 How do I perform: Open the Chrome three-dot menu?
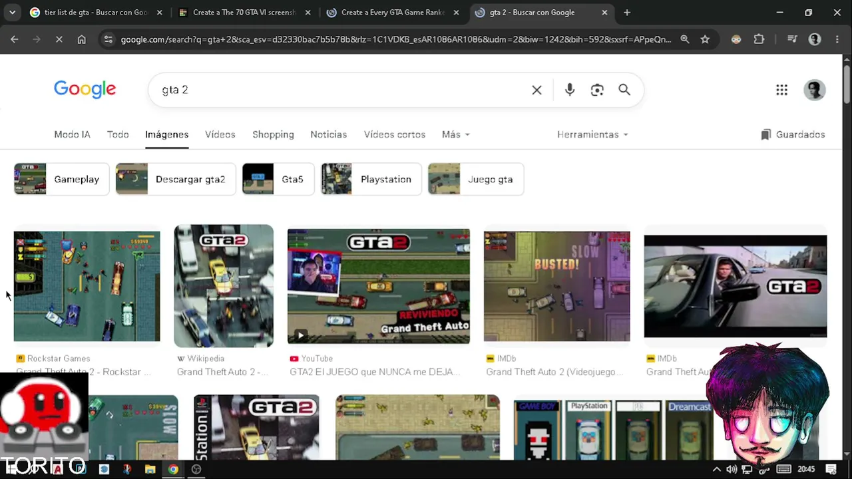click(837, 39)
